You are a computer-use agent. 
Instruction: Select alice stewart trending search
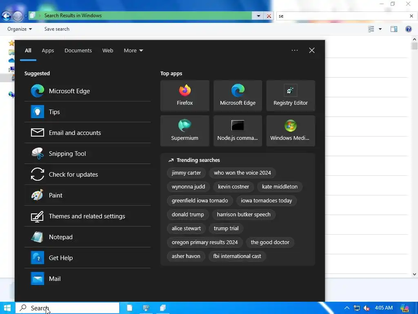point(186,228)
